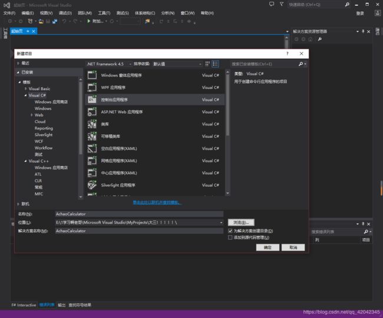Open the feedback speech bubble icon
383x318 pixels.
click(272, 4)
